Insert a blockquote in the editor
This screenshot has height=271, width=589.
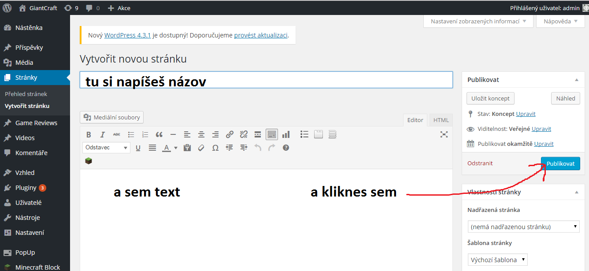(159, 134)
